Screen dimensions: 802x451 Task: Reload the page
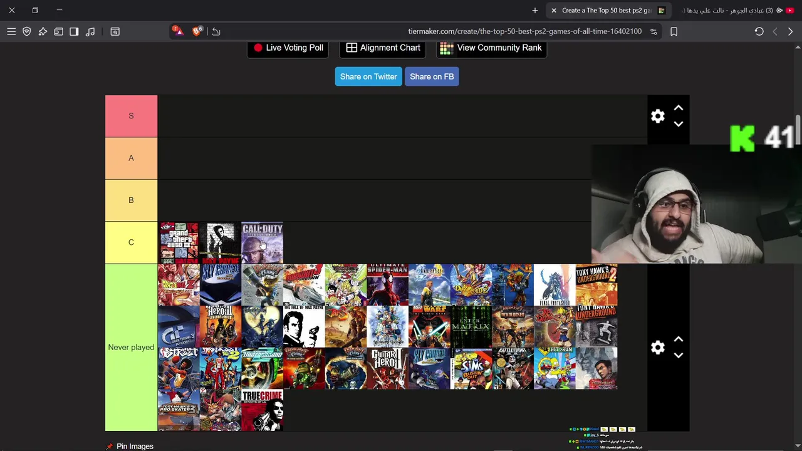point(759,31)
